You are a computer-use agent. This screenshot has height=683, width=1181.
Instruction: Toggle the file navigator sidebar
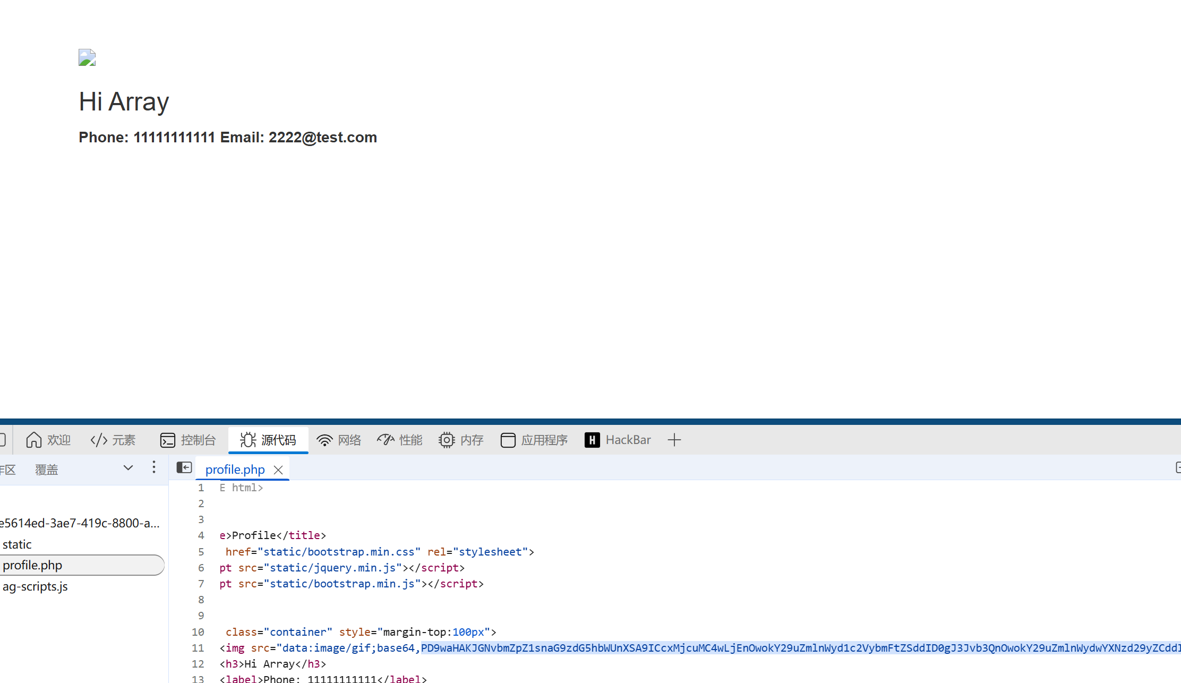(184, 467)
